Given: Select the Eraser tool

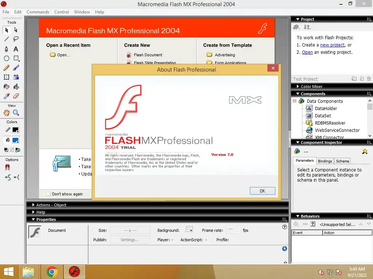Looking at the screenshot, I should coord(16,96).
